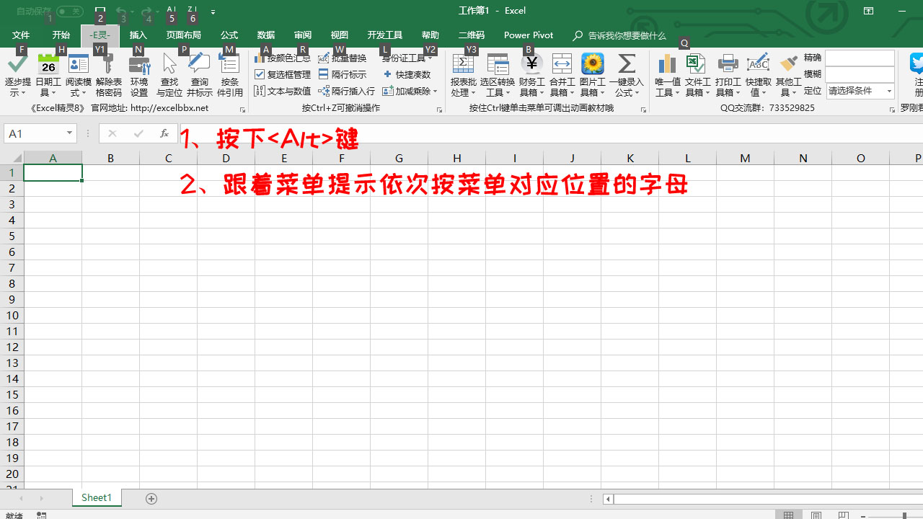Switch to the 开发工具 ribbon tab

pos(384,35)
